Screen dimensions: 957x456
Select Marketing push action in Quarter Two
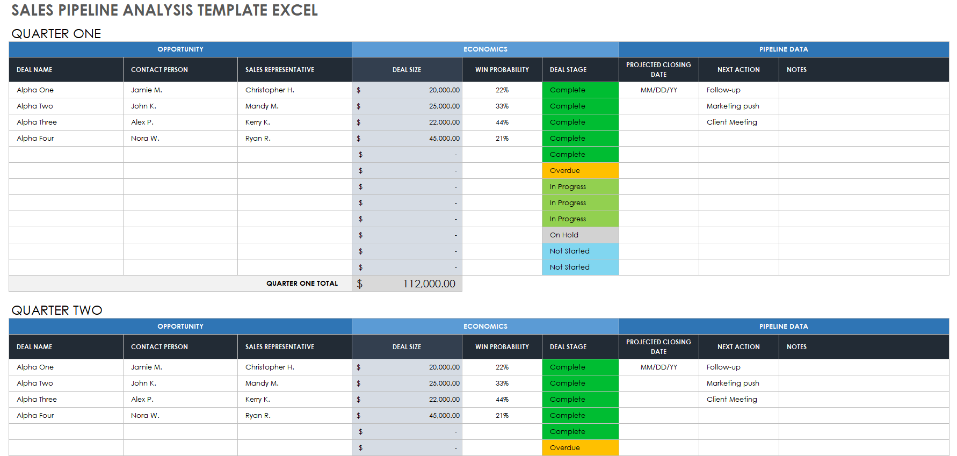coord(733,383)
